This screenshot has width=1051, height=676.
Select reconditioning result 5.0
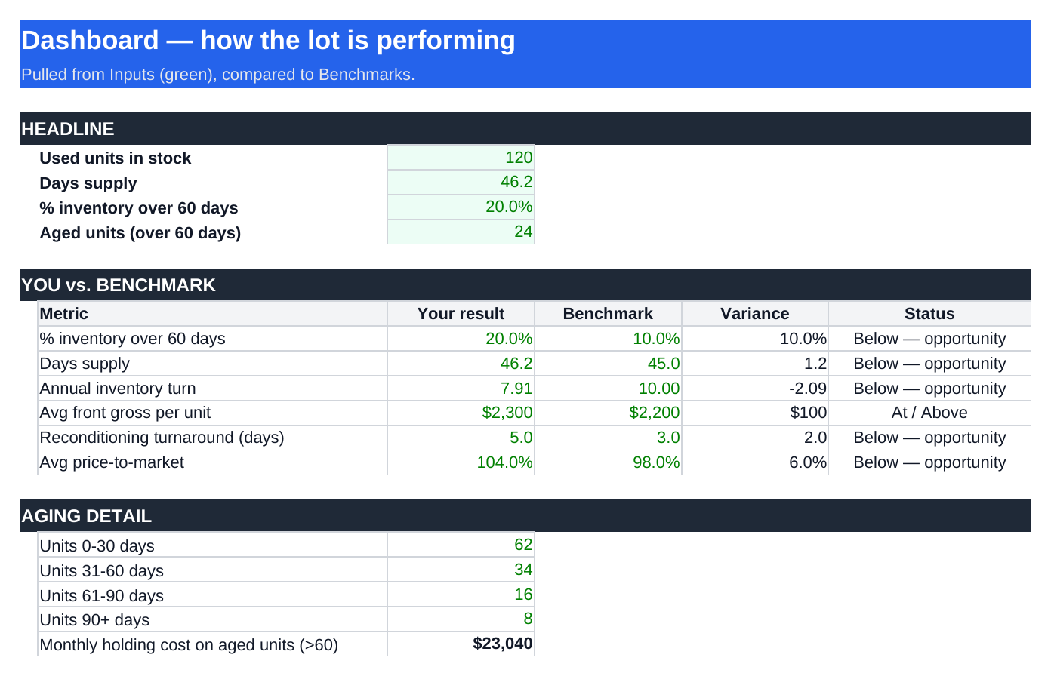461,438
